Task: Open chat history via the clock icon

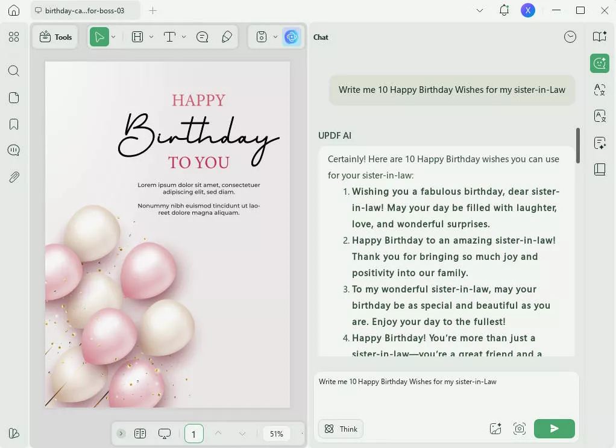Action: [x=570, y=37]
